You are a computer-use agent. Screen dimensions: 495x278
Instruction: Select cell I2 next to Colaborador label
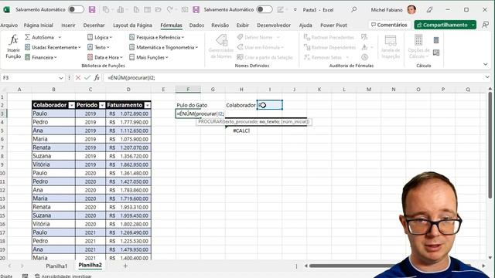click(x=270, y=105)
